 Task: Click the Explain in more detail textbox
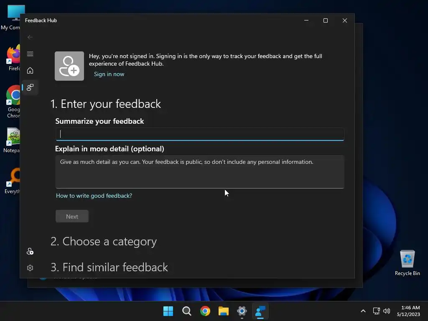pos(200,172)
